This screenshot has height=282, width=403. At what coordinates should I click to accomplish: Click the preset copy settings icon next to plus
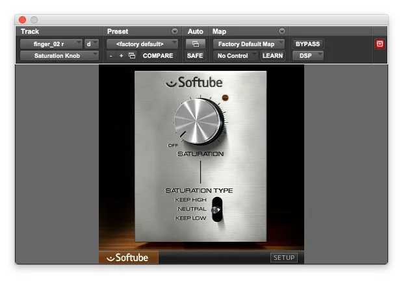(132, 55)
